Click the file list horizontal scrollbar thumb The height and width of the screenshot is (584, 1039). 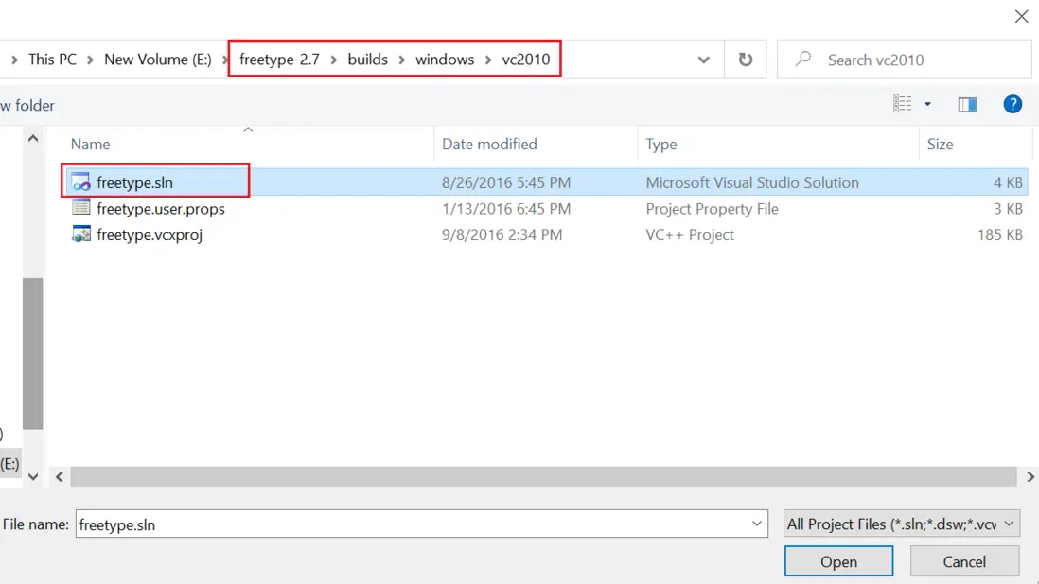[543, 476]
